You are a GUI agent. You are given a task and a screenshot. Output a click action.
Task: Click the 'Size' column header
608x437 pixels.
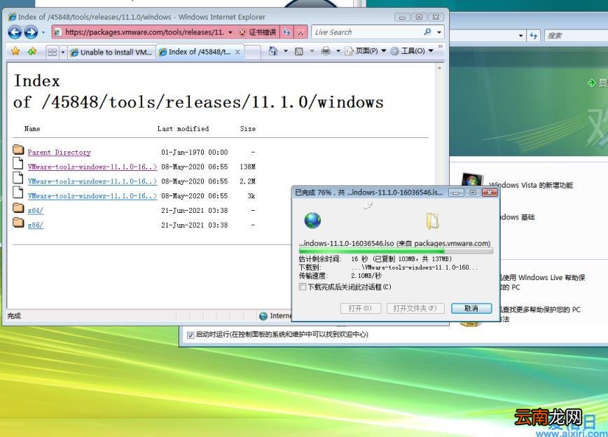pyautogui.click(x=248, y=129)
